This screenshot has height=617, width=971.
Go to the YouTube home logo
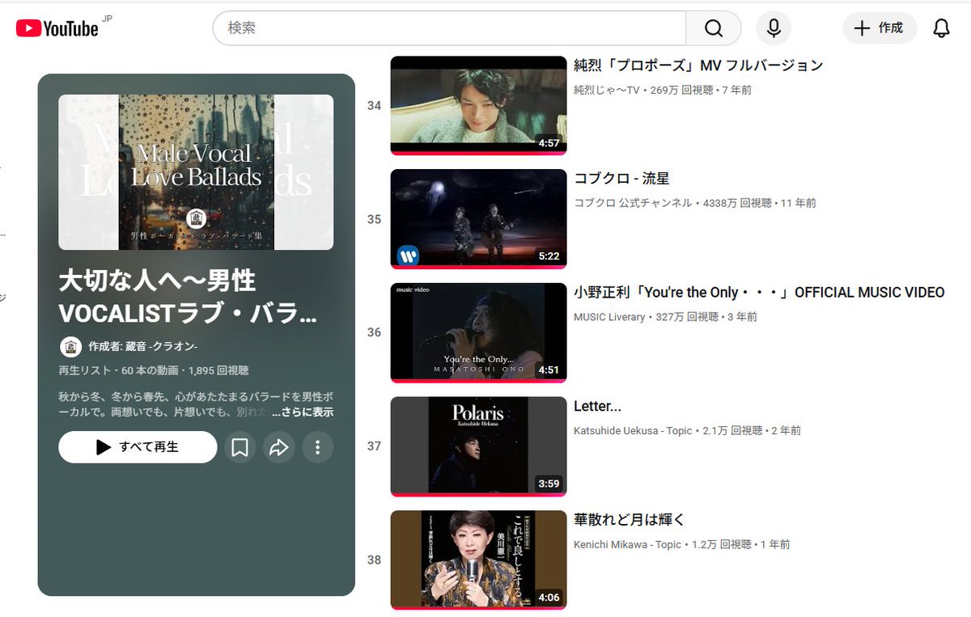57,28
